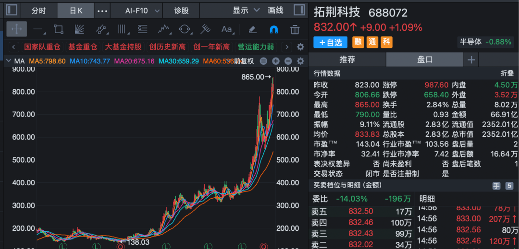Screen dimensions: 519x249
Task: Click the 创一年新高 tag
Action: point(211,47)
